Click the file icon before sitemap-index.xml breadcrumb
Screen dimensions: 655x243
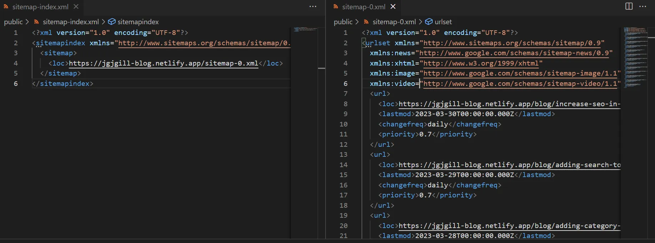point(36,22)
